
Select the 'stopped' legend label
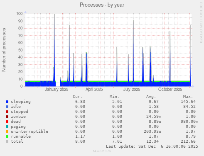pos(20,112)
